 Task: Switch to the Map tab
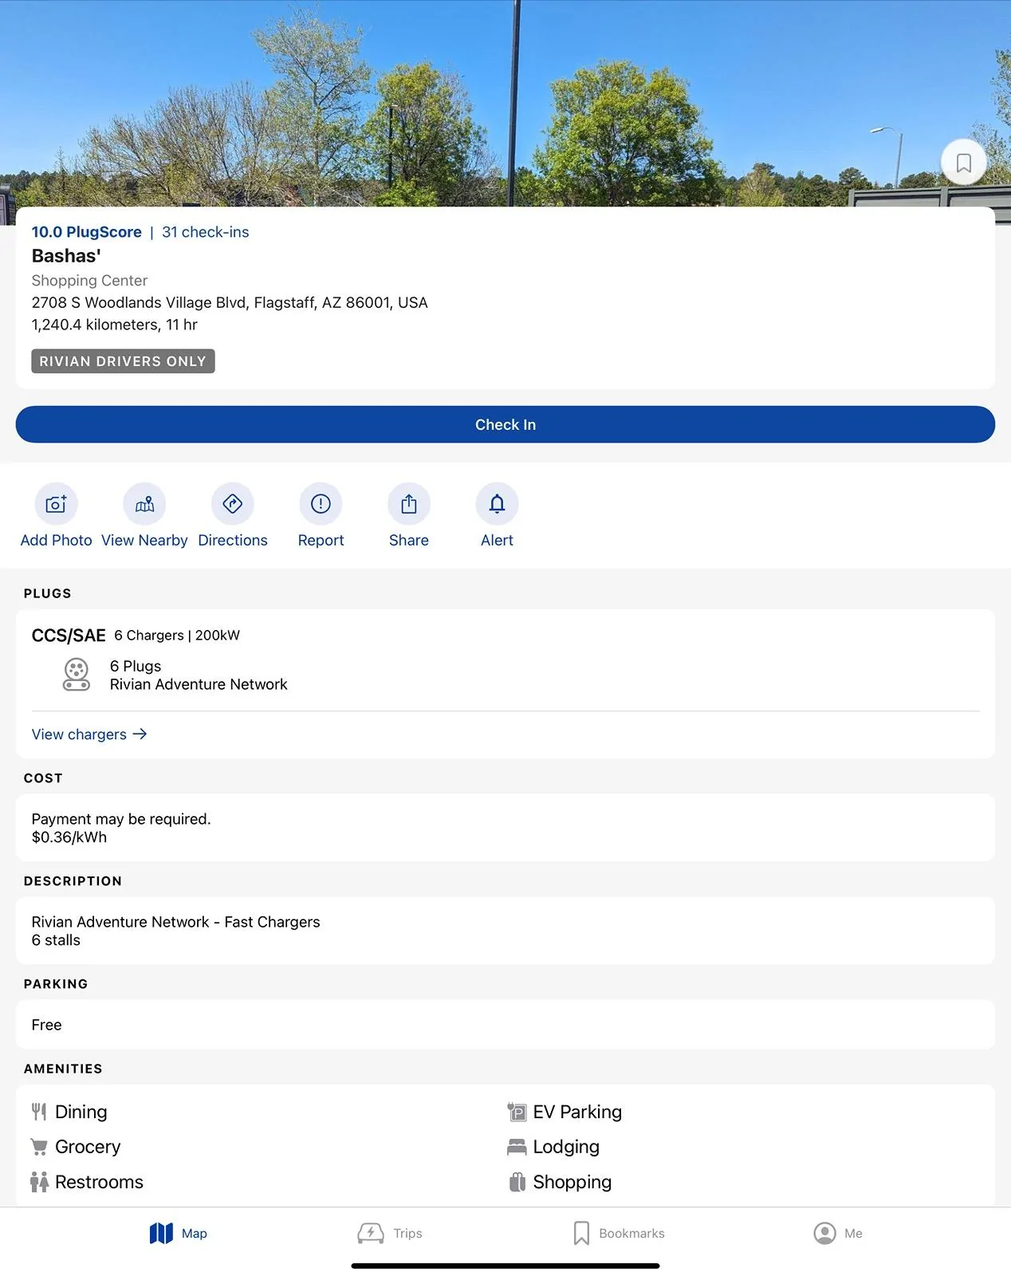click(178, 1233)
